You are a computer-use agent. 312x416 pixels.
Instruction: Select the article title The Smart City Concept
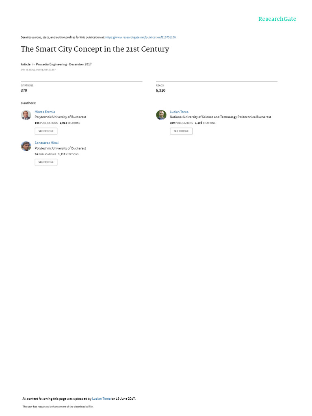coord(95,49)
